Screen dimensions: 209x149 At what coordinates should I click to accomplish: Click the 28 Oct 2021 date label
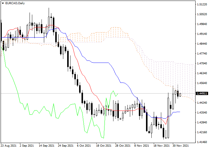(123, 146)
